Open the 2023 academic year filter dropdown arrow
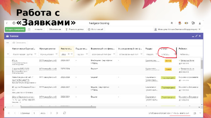 point(72,54)
